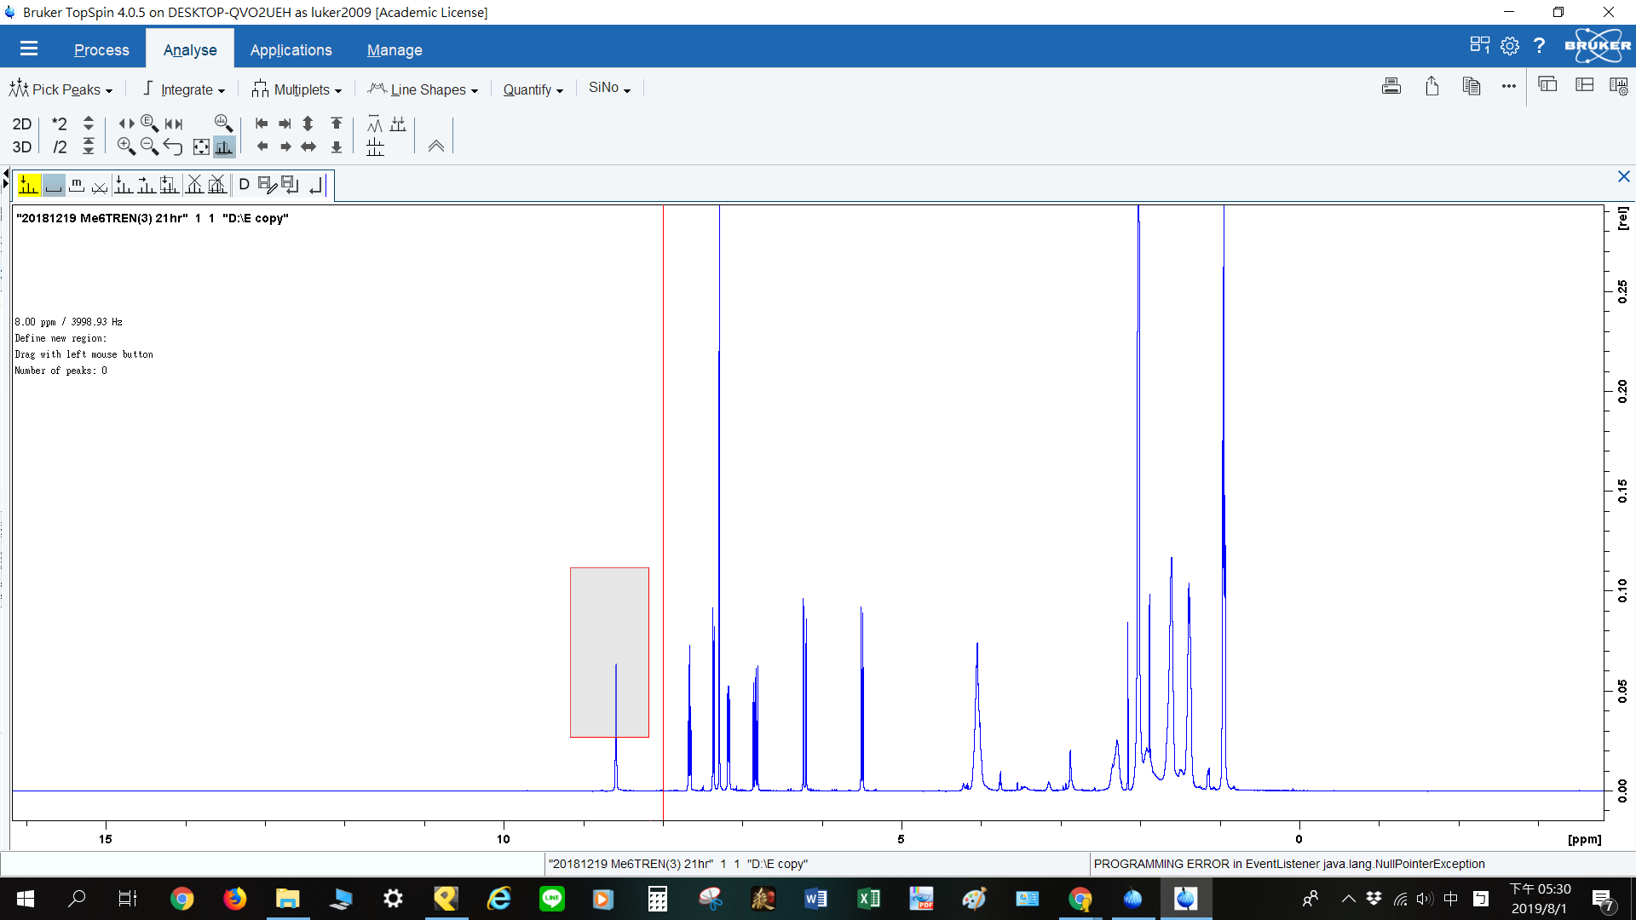Click the zoom in magnifier icon

[x=126, y=147]
